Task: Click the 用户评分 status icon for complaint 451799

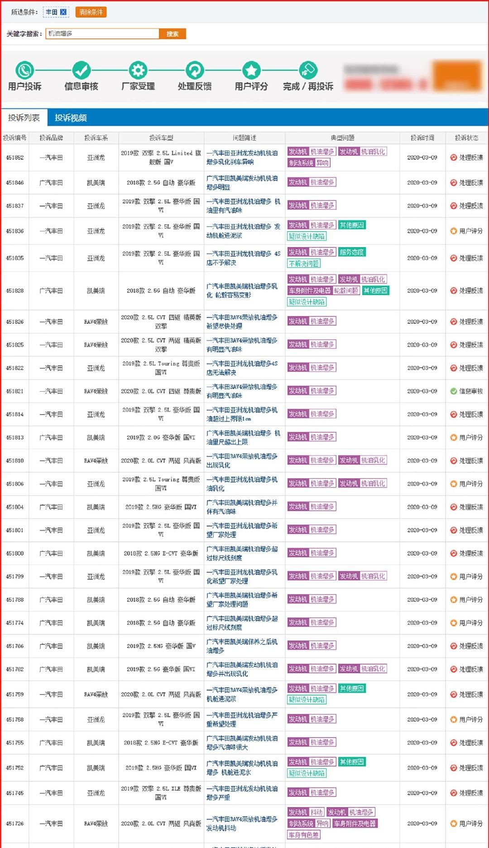Action: [x=453, y=576]
